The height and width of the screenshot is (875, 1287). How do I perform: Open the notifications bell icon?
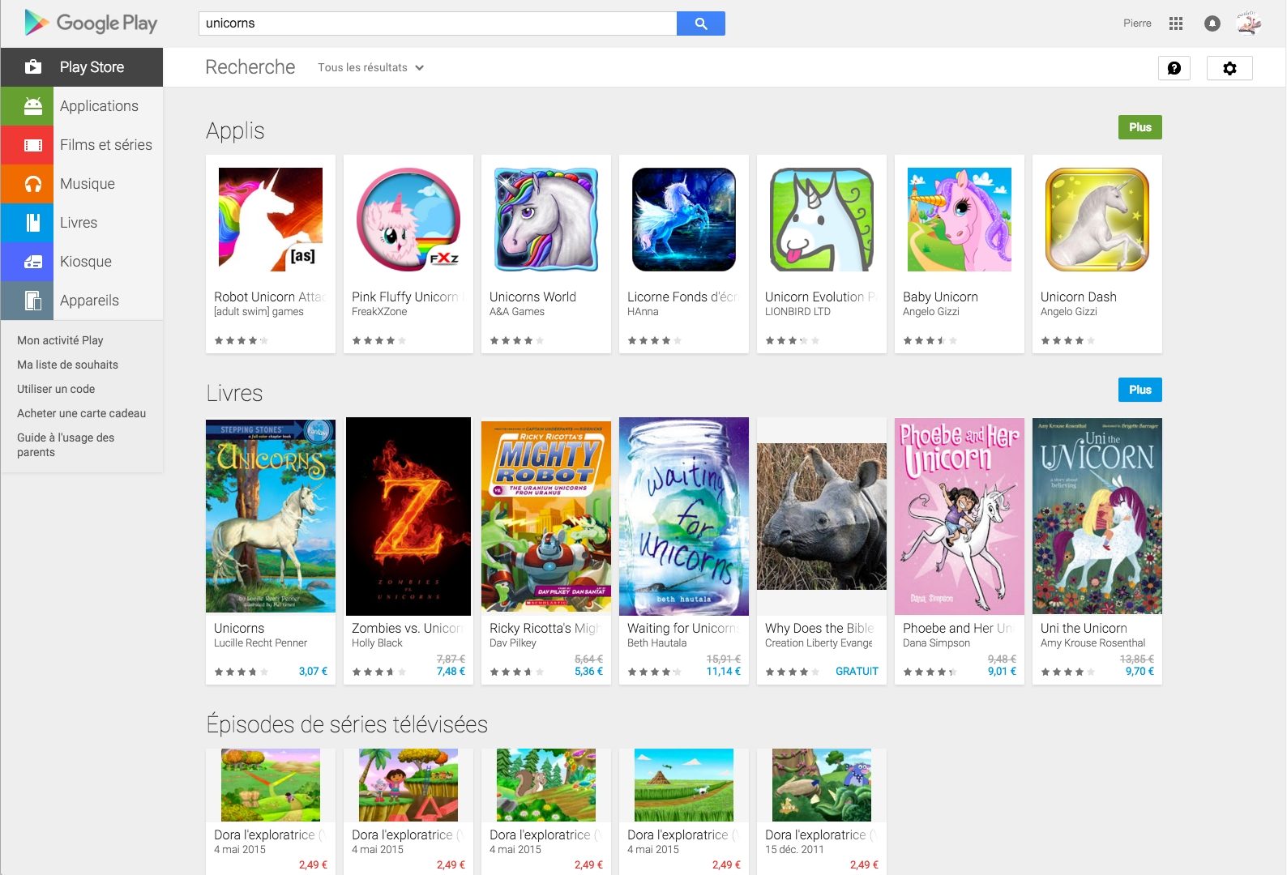pyautogui.click(x=1212, y=23)
